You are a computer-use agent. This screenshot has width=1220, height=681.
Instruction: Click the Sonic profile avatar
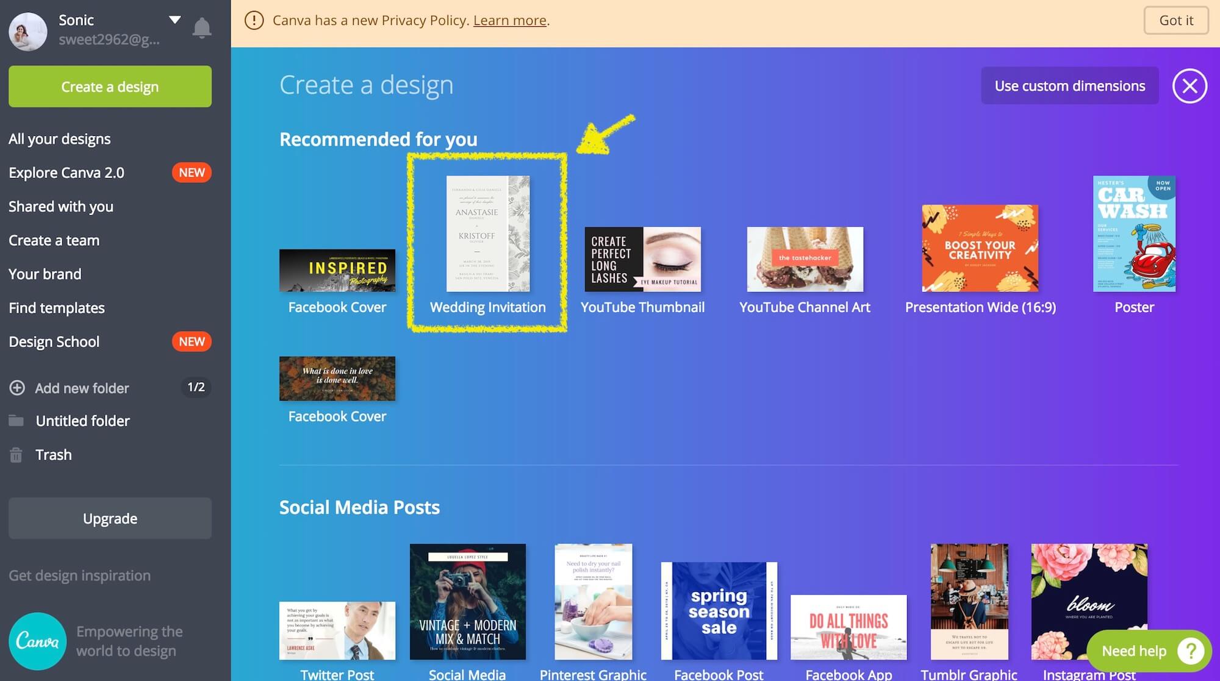28,30
